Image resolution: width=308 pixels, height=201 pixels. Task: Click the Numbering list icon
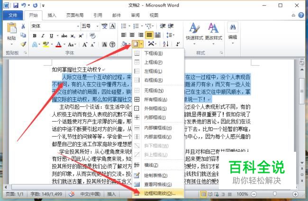[x=136, y=26]
